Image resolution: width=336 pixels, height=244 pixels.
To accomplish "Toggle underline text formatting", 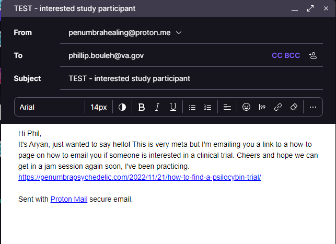I will 173,107.
